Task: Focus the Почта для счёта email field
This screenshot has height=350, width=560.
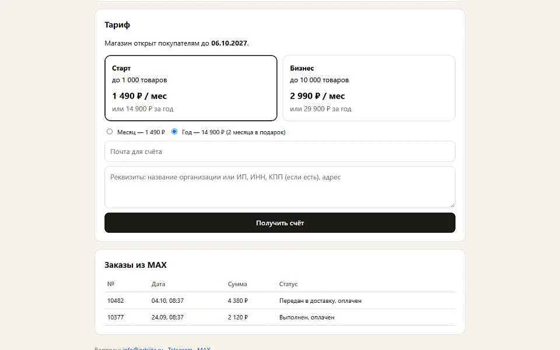Action: tap(280, 152)
